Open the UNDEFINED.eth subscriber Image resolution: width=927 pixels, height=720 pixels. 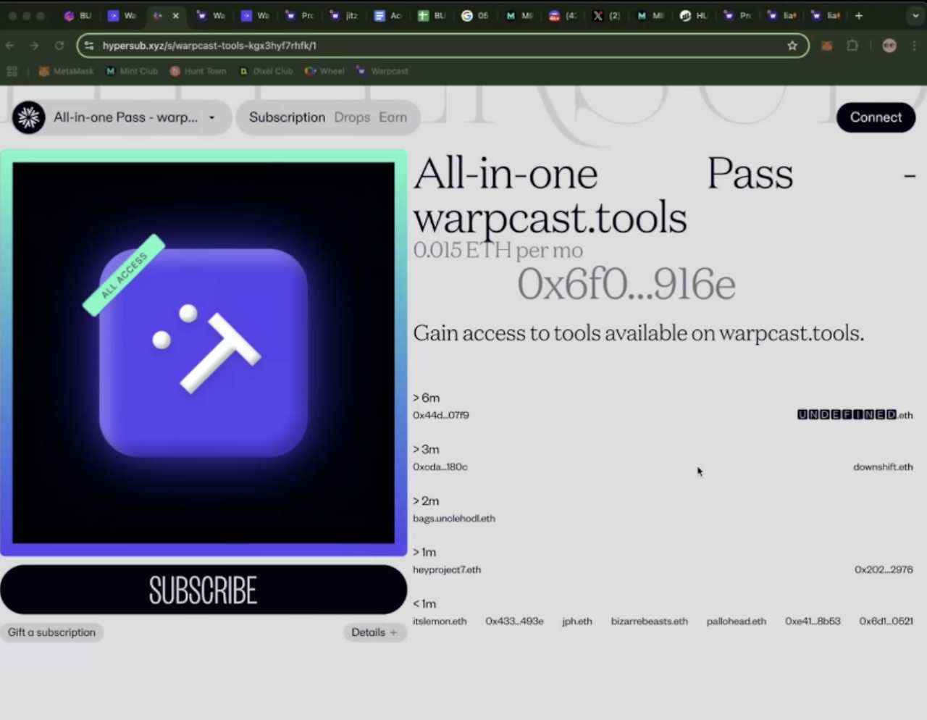855,415
